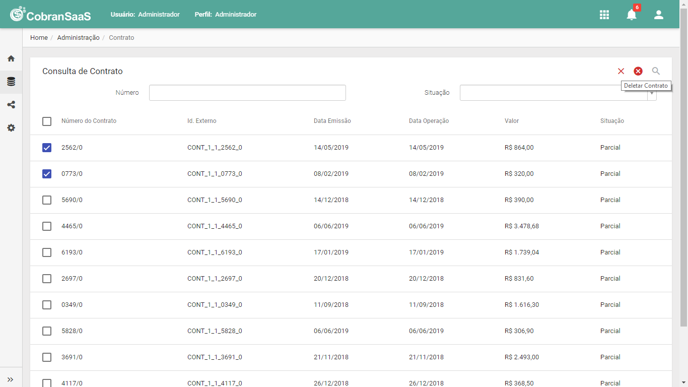688x387 pixels.
Task: Click the Home sidebar icon
Action: click(x=11, y=58)
